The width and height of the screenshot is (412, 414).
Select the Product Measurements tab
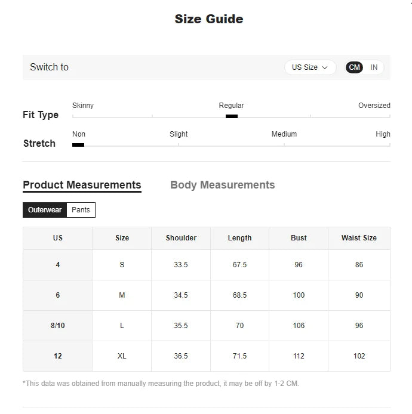82,185
